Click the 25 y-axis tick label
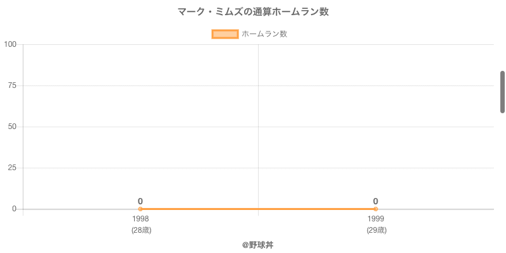Screen dimensions: 506x253 click(12, 168)
